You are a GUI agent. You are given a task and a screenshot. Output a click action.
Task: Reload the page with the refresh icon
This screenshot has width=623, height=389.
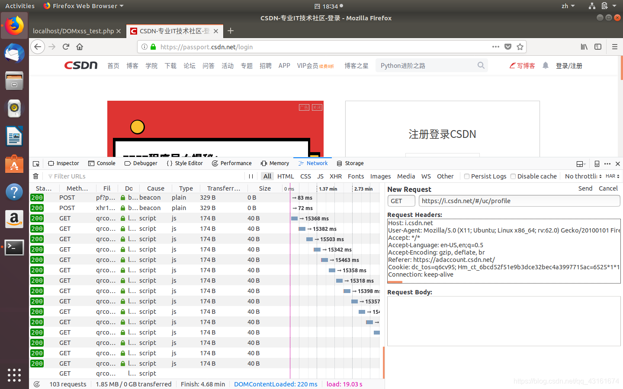66,47
